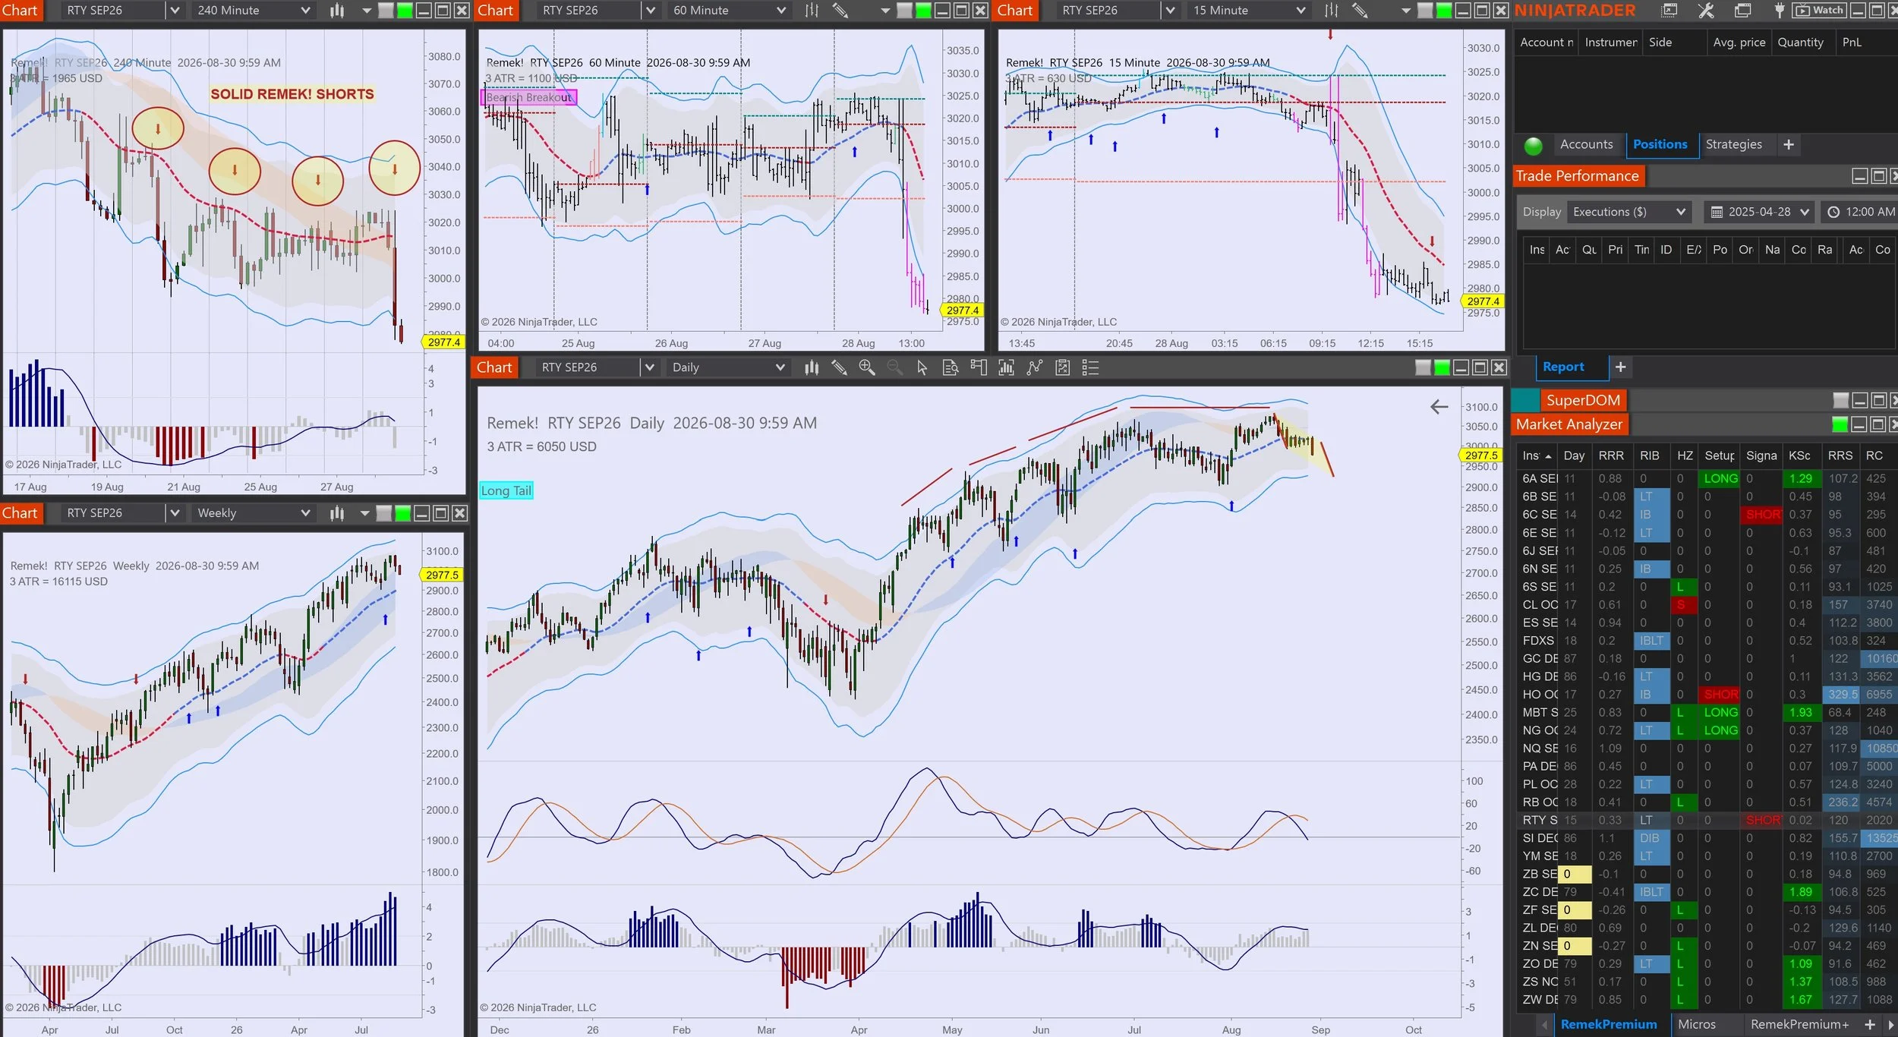This screenshot has height=1037, width=1898.
Task: Toggle green instrument link on 240 Minute chart
Action: 405,11
